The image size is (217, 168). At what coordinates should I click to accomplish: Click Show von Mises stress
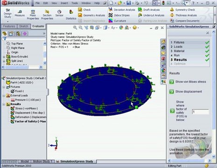click(x=188, y=82)
